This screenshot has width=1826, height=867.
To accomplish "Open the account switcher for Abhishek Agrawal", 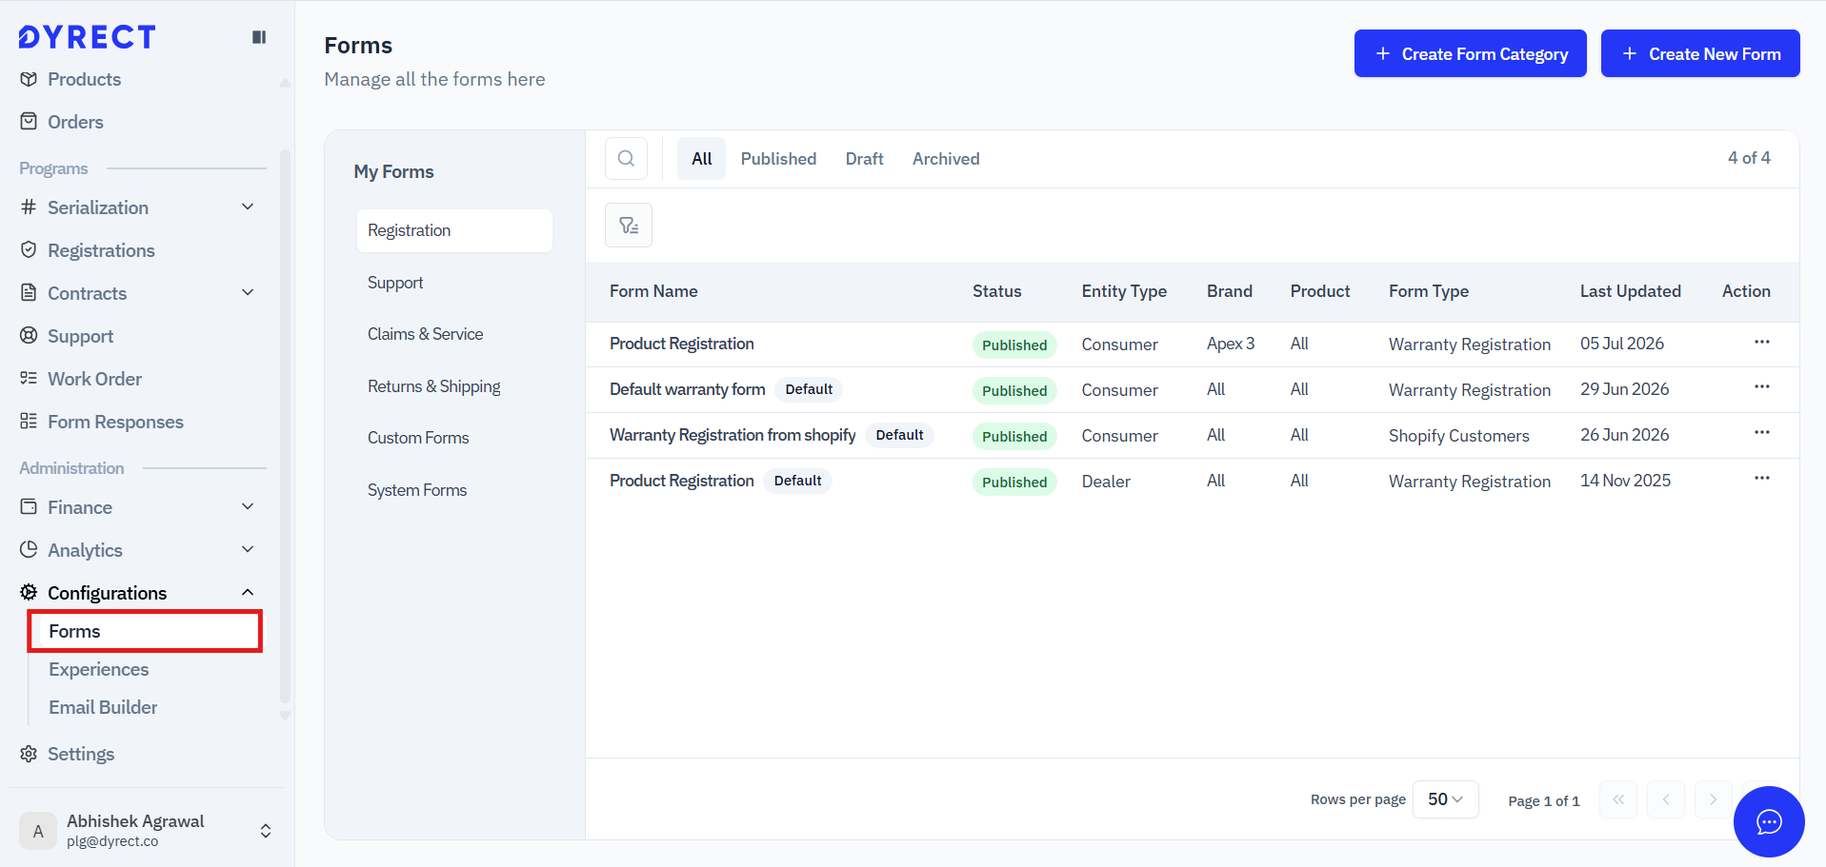I will (x=266, y=831).
